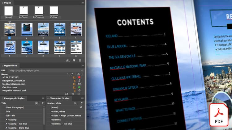Create a new page in Pages panel
Image resolution: width=232 pixels, height=130 pixels.
pyautogui.click(x=74, y=61)
